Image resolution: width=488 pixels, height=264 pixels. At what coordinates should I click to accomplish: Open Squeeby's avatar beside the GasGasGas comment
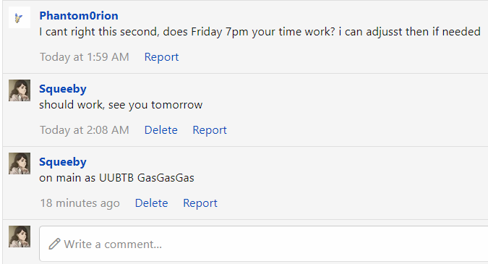[x=20, y=163]
